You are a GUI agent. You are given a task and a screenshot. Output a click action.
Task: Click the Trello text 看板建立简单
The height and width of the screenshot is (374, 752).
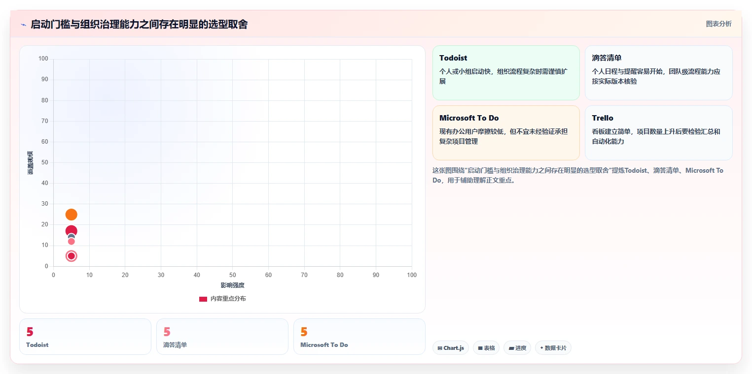coord(611,131)
